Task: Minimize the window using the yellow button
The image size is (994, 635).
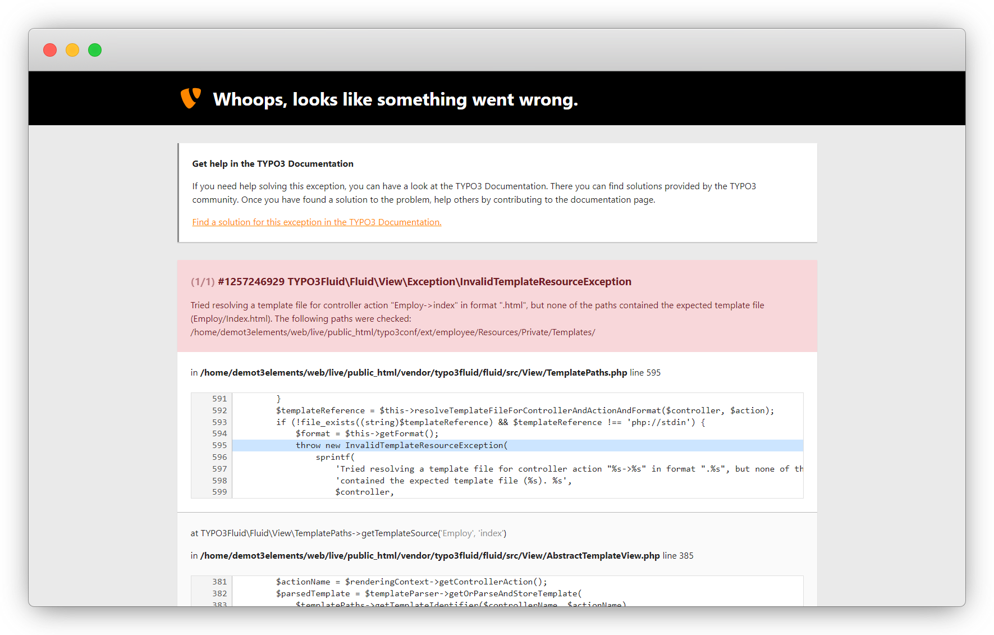Action: (x=72, y=50)
